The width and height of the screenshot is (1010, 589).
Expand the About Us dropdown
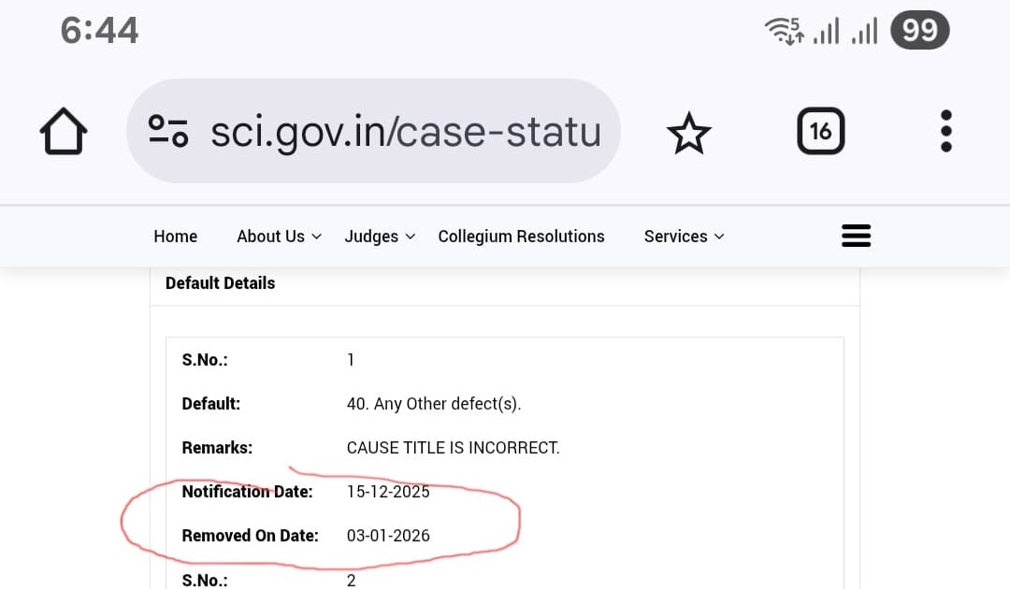click(x=279, y=237)
